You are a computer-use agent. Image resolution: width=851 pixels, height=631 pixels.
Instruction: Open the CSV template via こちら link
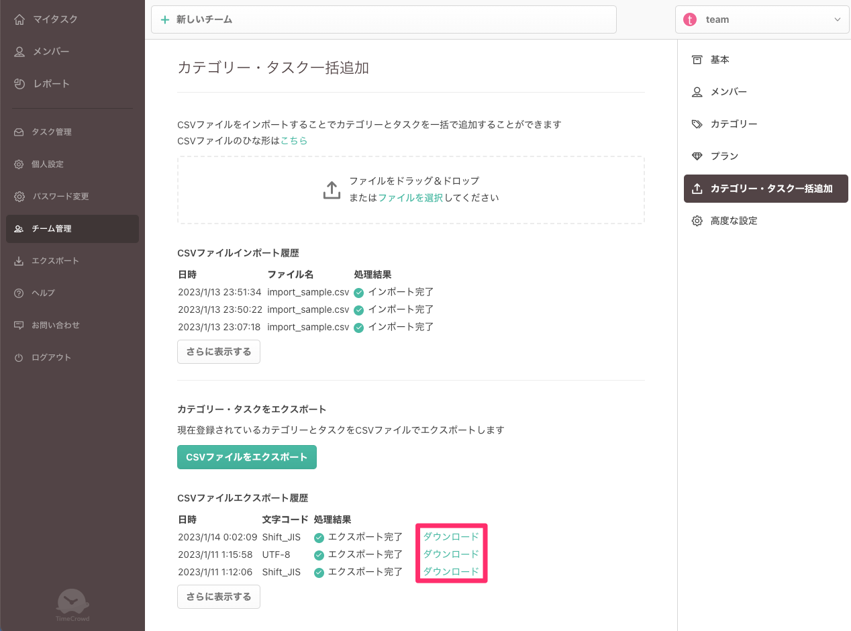pos(294,141)
